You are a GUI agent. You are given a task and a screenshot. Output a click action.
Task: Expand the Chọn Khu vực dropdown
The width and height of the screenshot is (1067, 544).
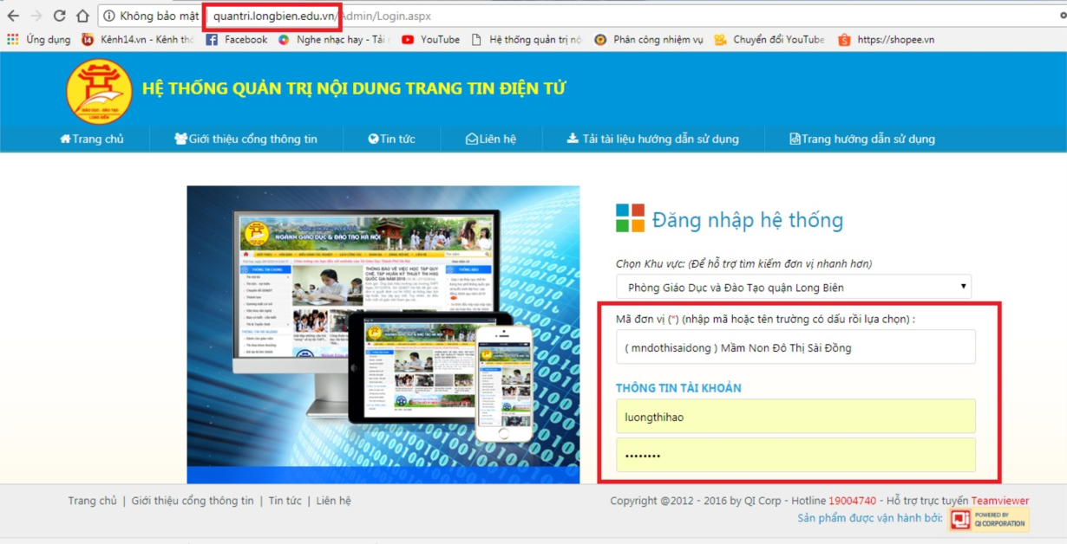(x=793, y=287)
